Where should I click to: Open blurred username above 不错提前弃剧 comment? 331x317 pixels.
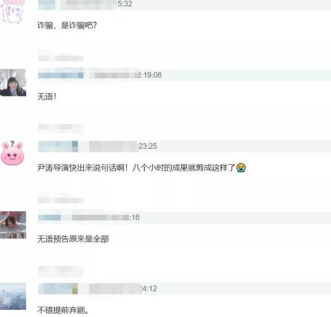(58, 289)
